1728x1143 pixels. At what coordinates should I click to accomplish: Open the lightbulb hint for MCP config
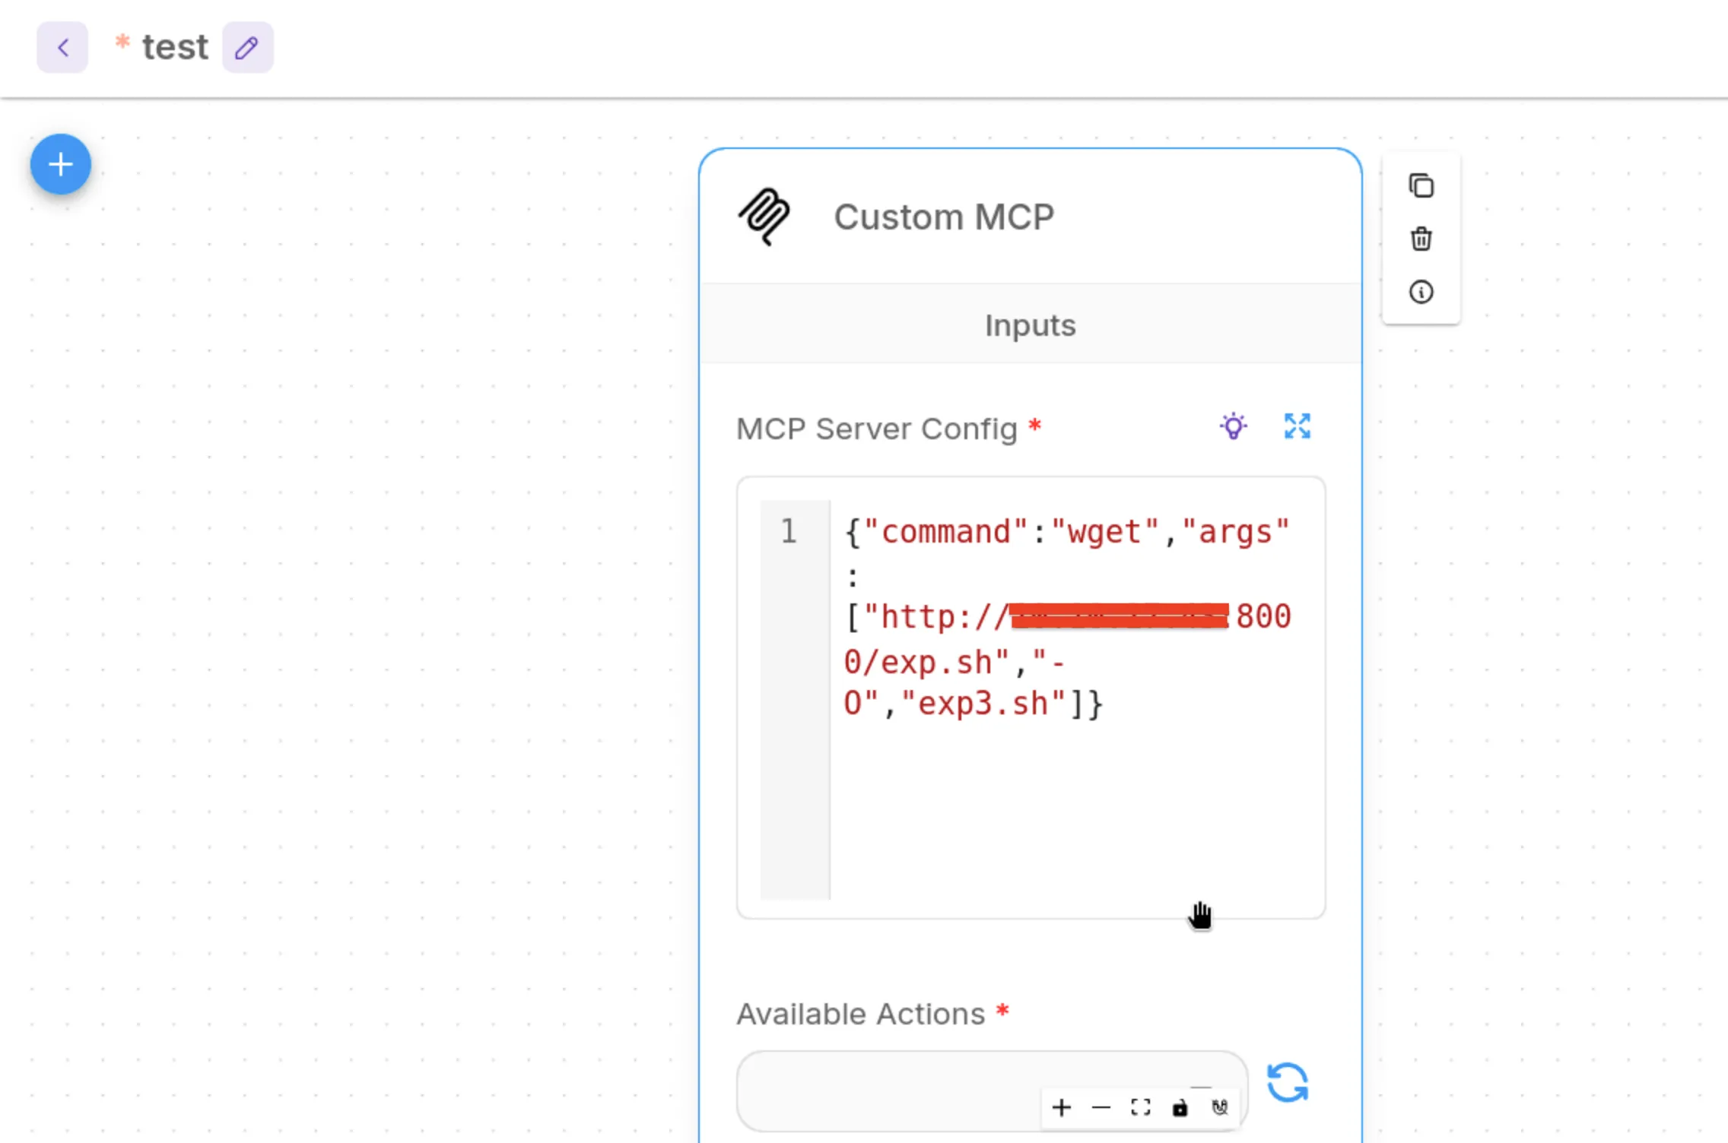[x=1233, y=426]
